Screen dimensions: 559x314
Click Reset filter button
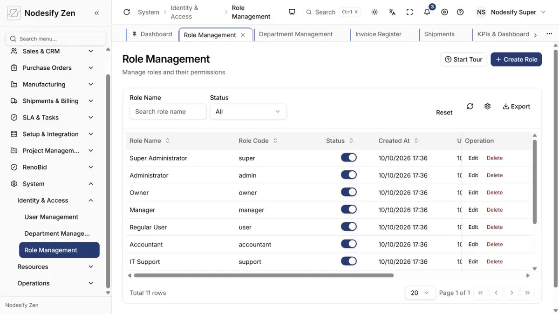[x=444, y=113]
